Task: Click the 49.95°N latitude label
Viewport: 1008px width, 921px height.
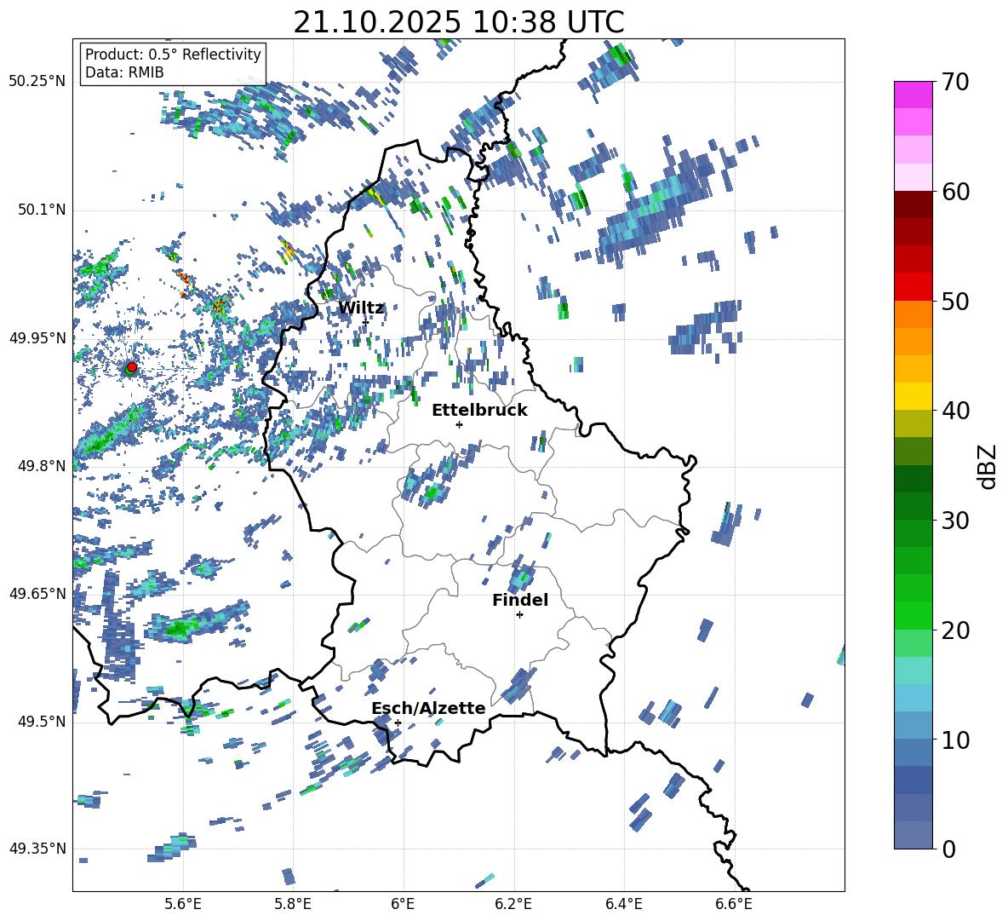Action: click(37, 337)
